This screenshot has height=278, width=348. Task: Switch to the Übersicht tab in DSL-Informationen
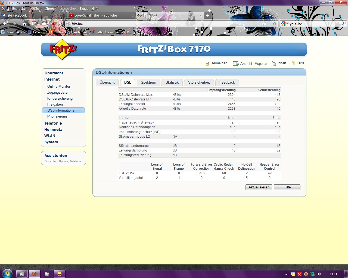(x=107, y=82)
